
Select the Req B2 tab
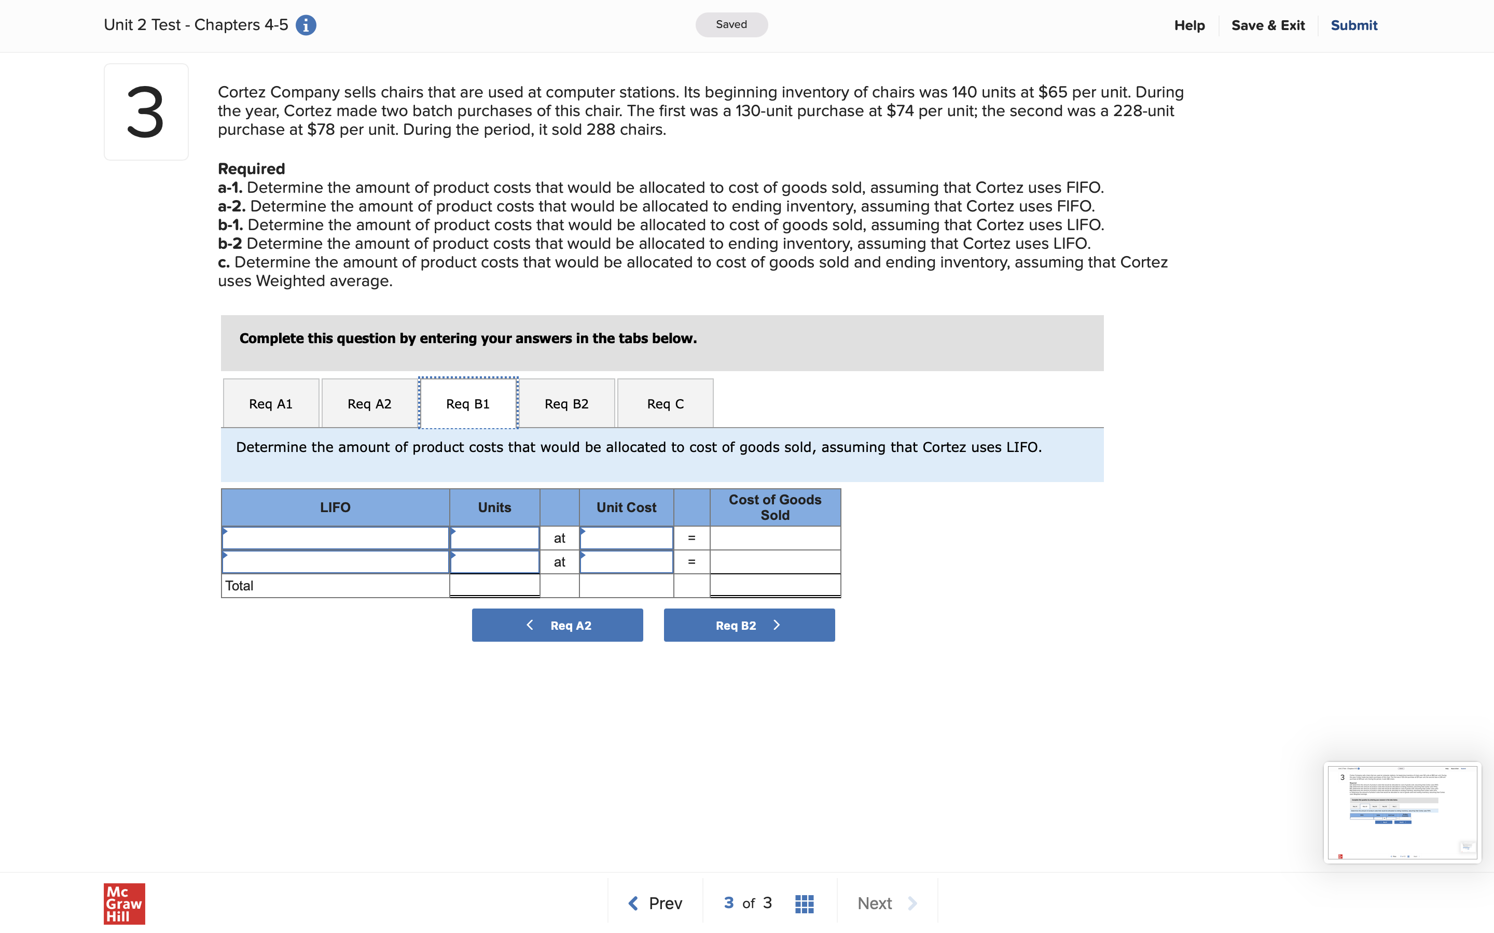pyautogui.click(x=566, y=404)
